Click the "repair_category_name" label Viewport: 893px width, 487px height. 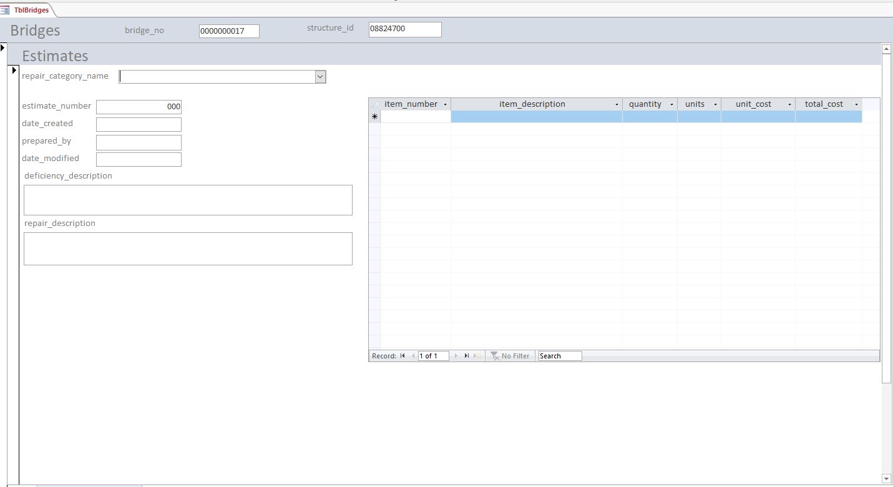point(65,76)
